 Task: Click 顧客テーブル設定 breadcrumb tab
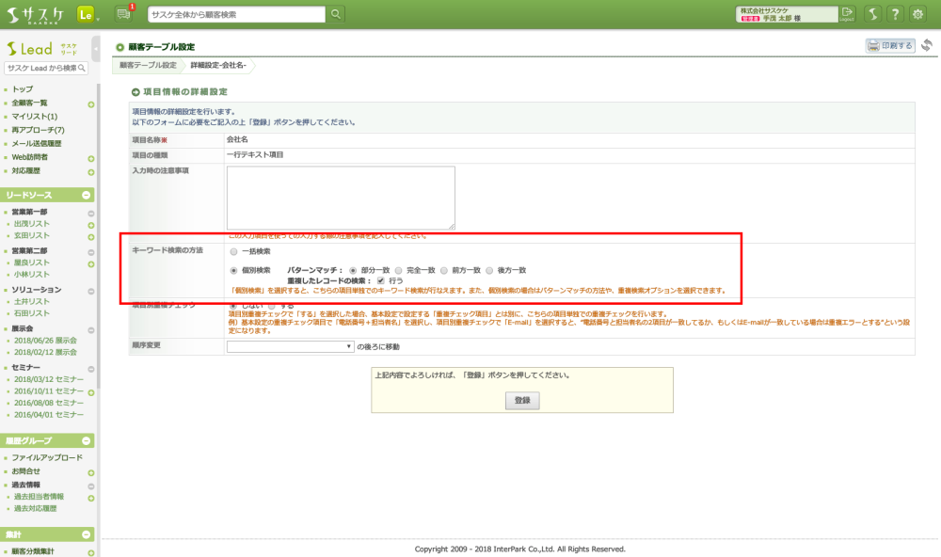coord(148,65)
